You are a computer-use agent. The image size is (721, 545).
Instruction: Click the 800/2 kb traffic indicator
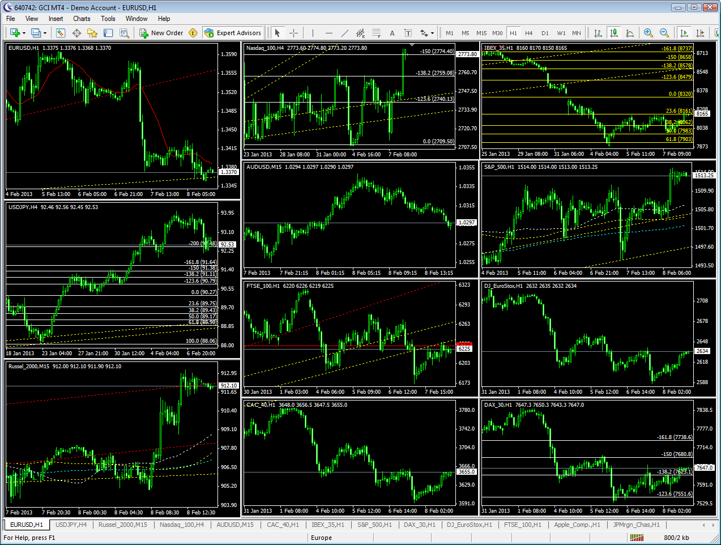(676, 538)
